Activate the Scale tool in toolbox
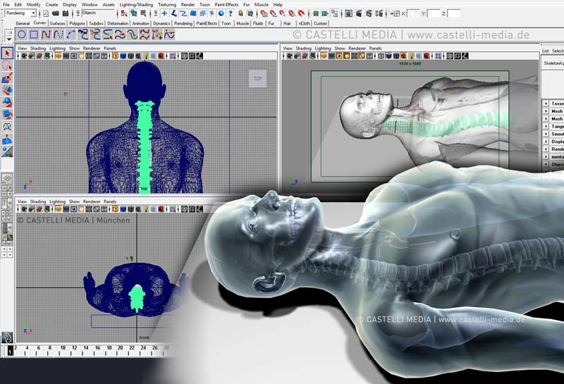The image size is (564, 384). (x=7, y=114)
